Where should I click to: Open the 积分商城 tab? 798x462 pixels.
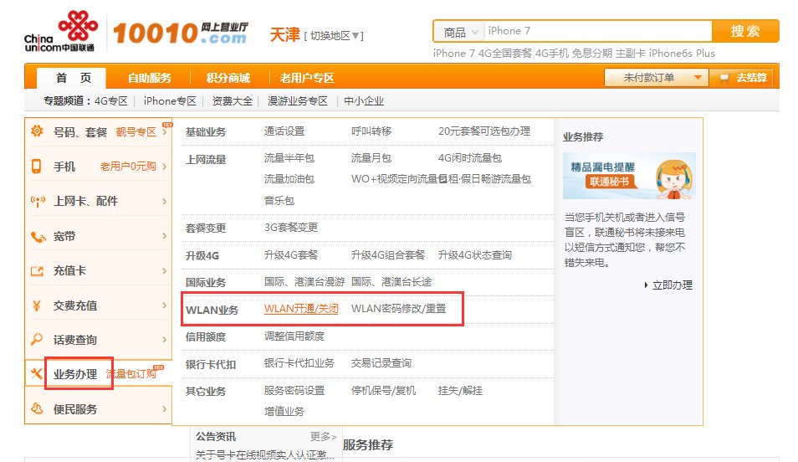(228, 78)
